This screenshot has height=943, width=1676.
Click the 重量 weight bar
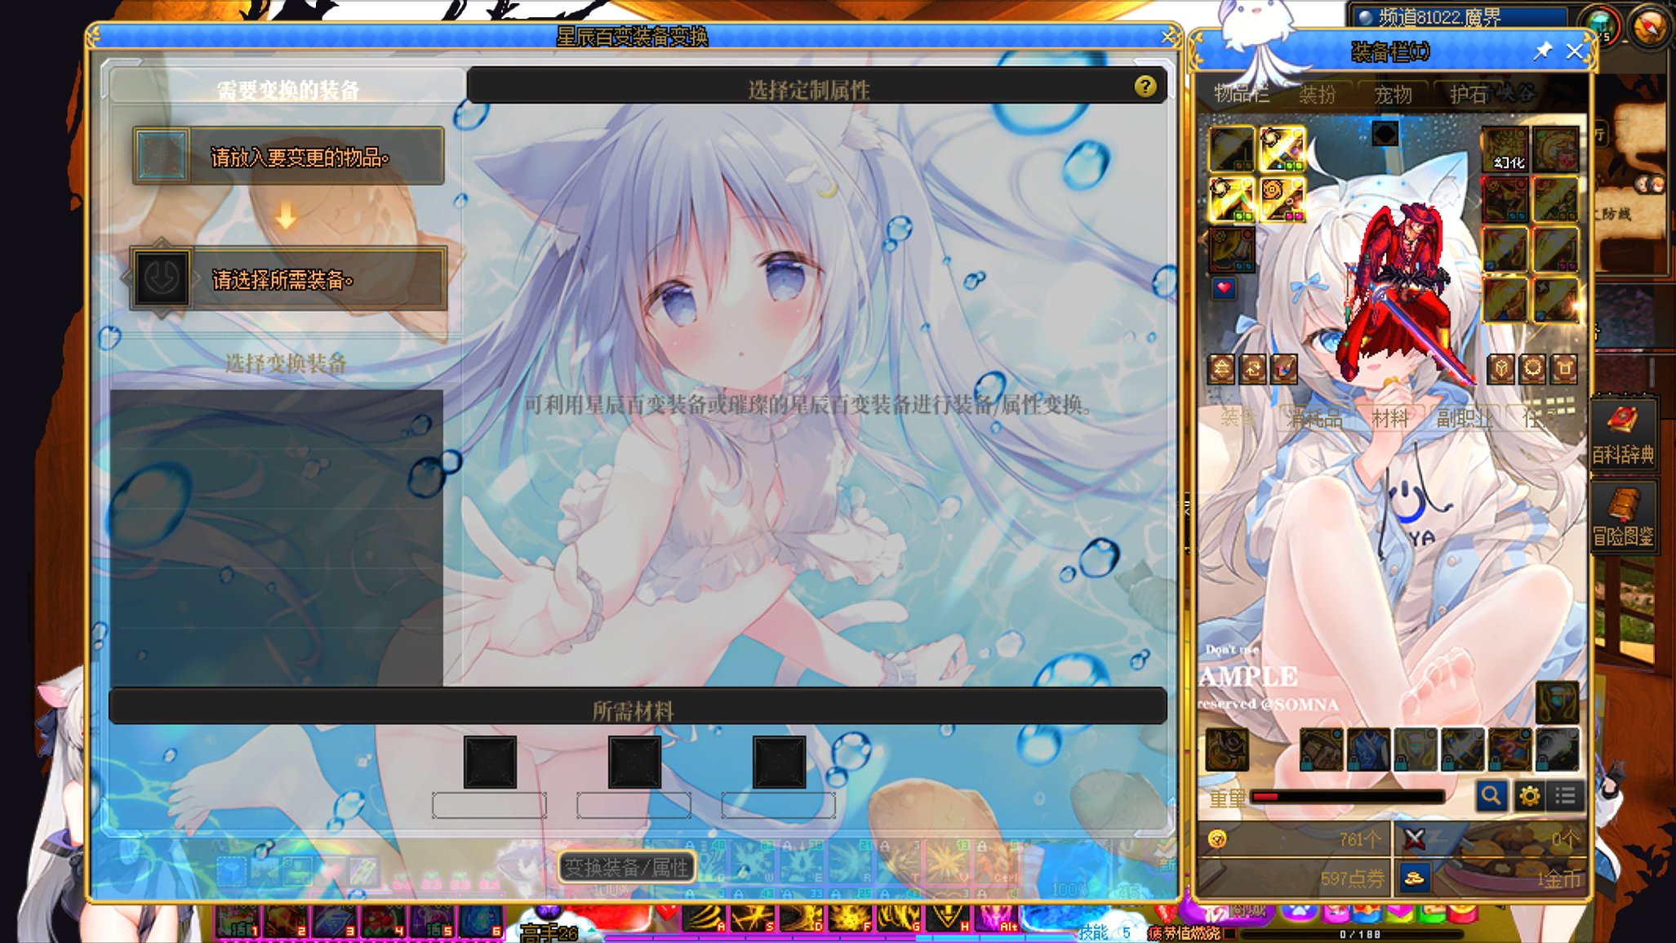(x=1348, y=797)
